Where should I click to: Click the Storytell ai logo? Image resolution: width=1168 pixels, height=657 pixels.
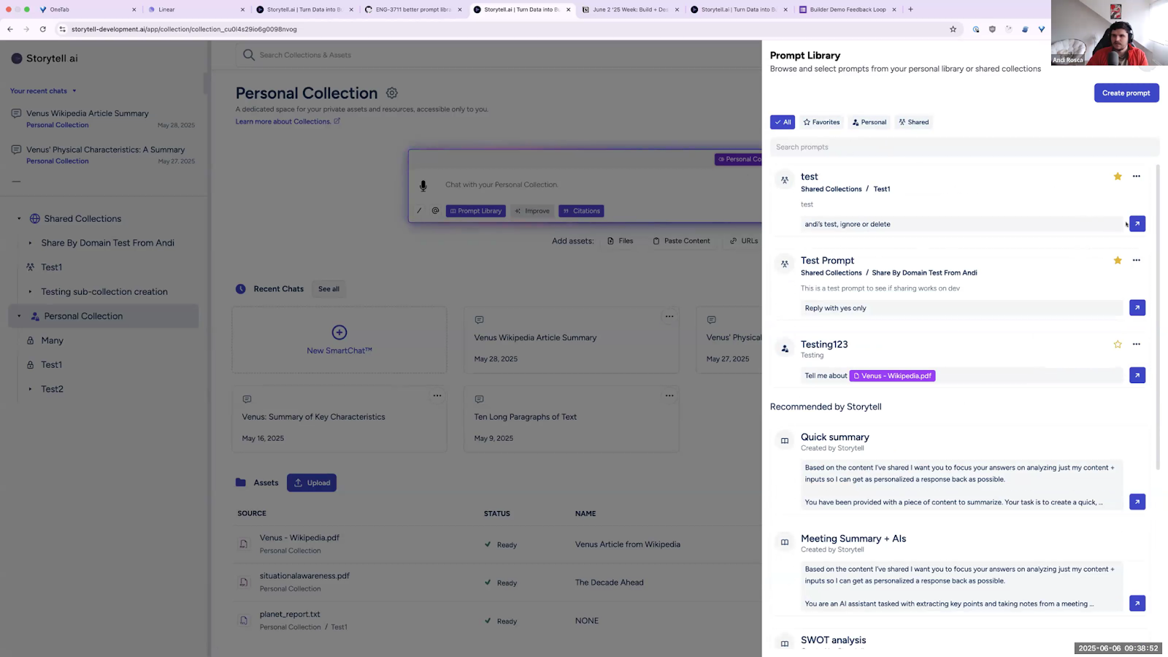(45, 58)
